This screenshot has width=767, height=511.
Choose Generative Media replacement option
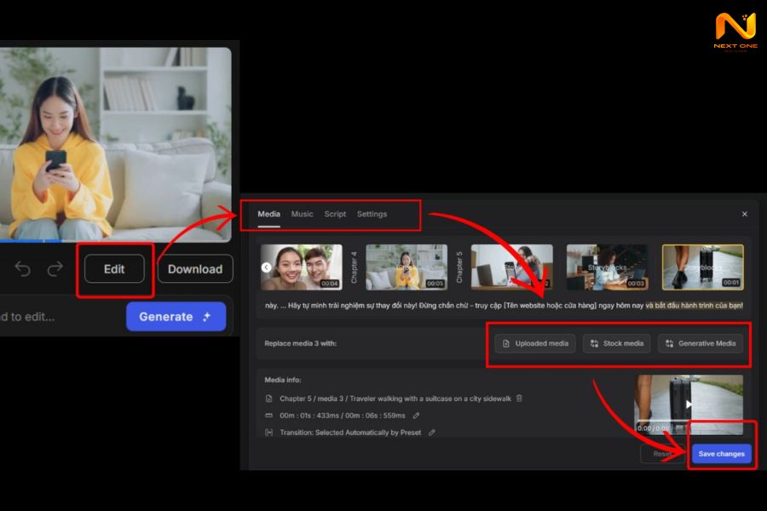[x=700, y=343]
